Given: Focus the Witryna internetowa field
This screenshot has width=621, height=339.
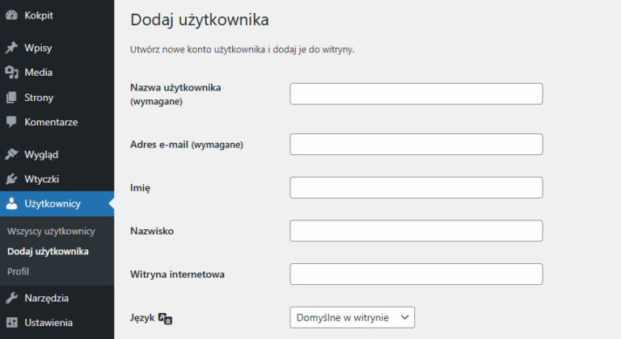Looking at the screenshot, I should (416, 274).
